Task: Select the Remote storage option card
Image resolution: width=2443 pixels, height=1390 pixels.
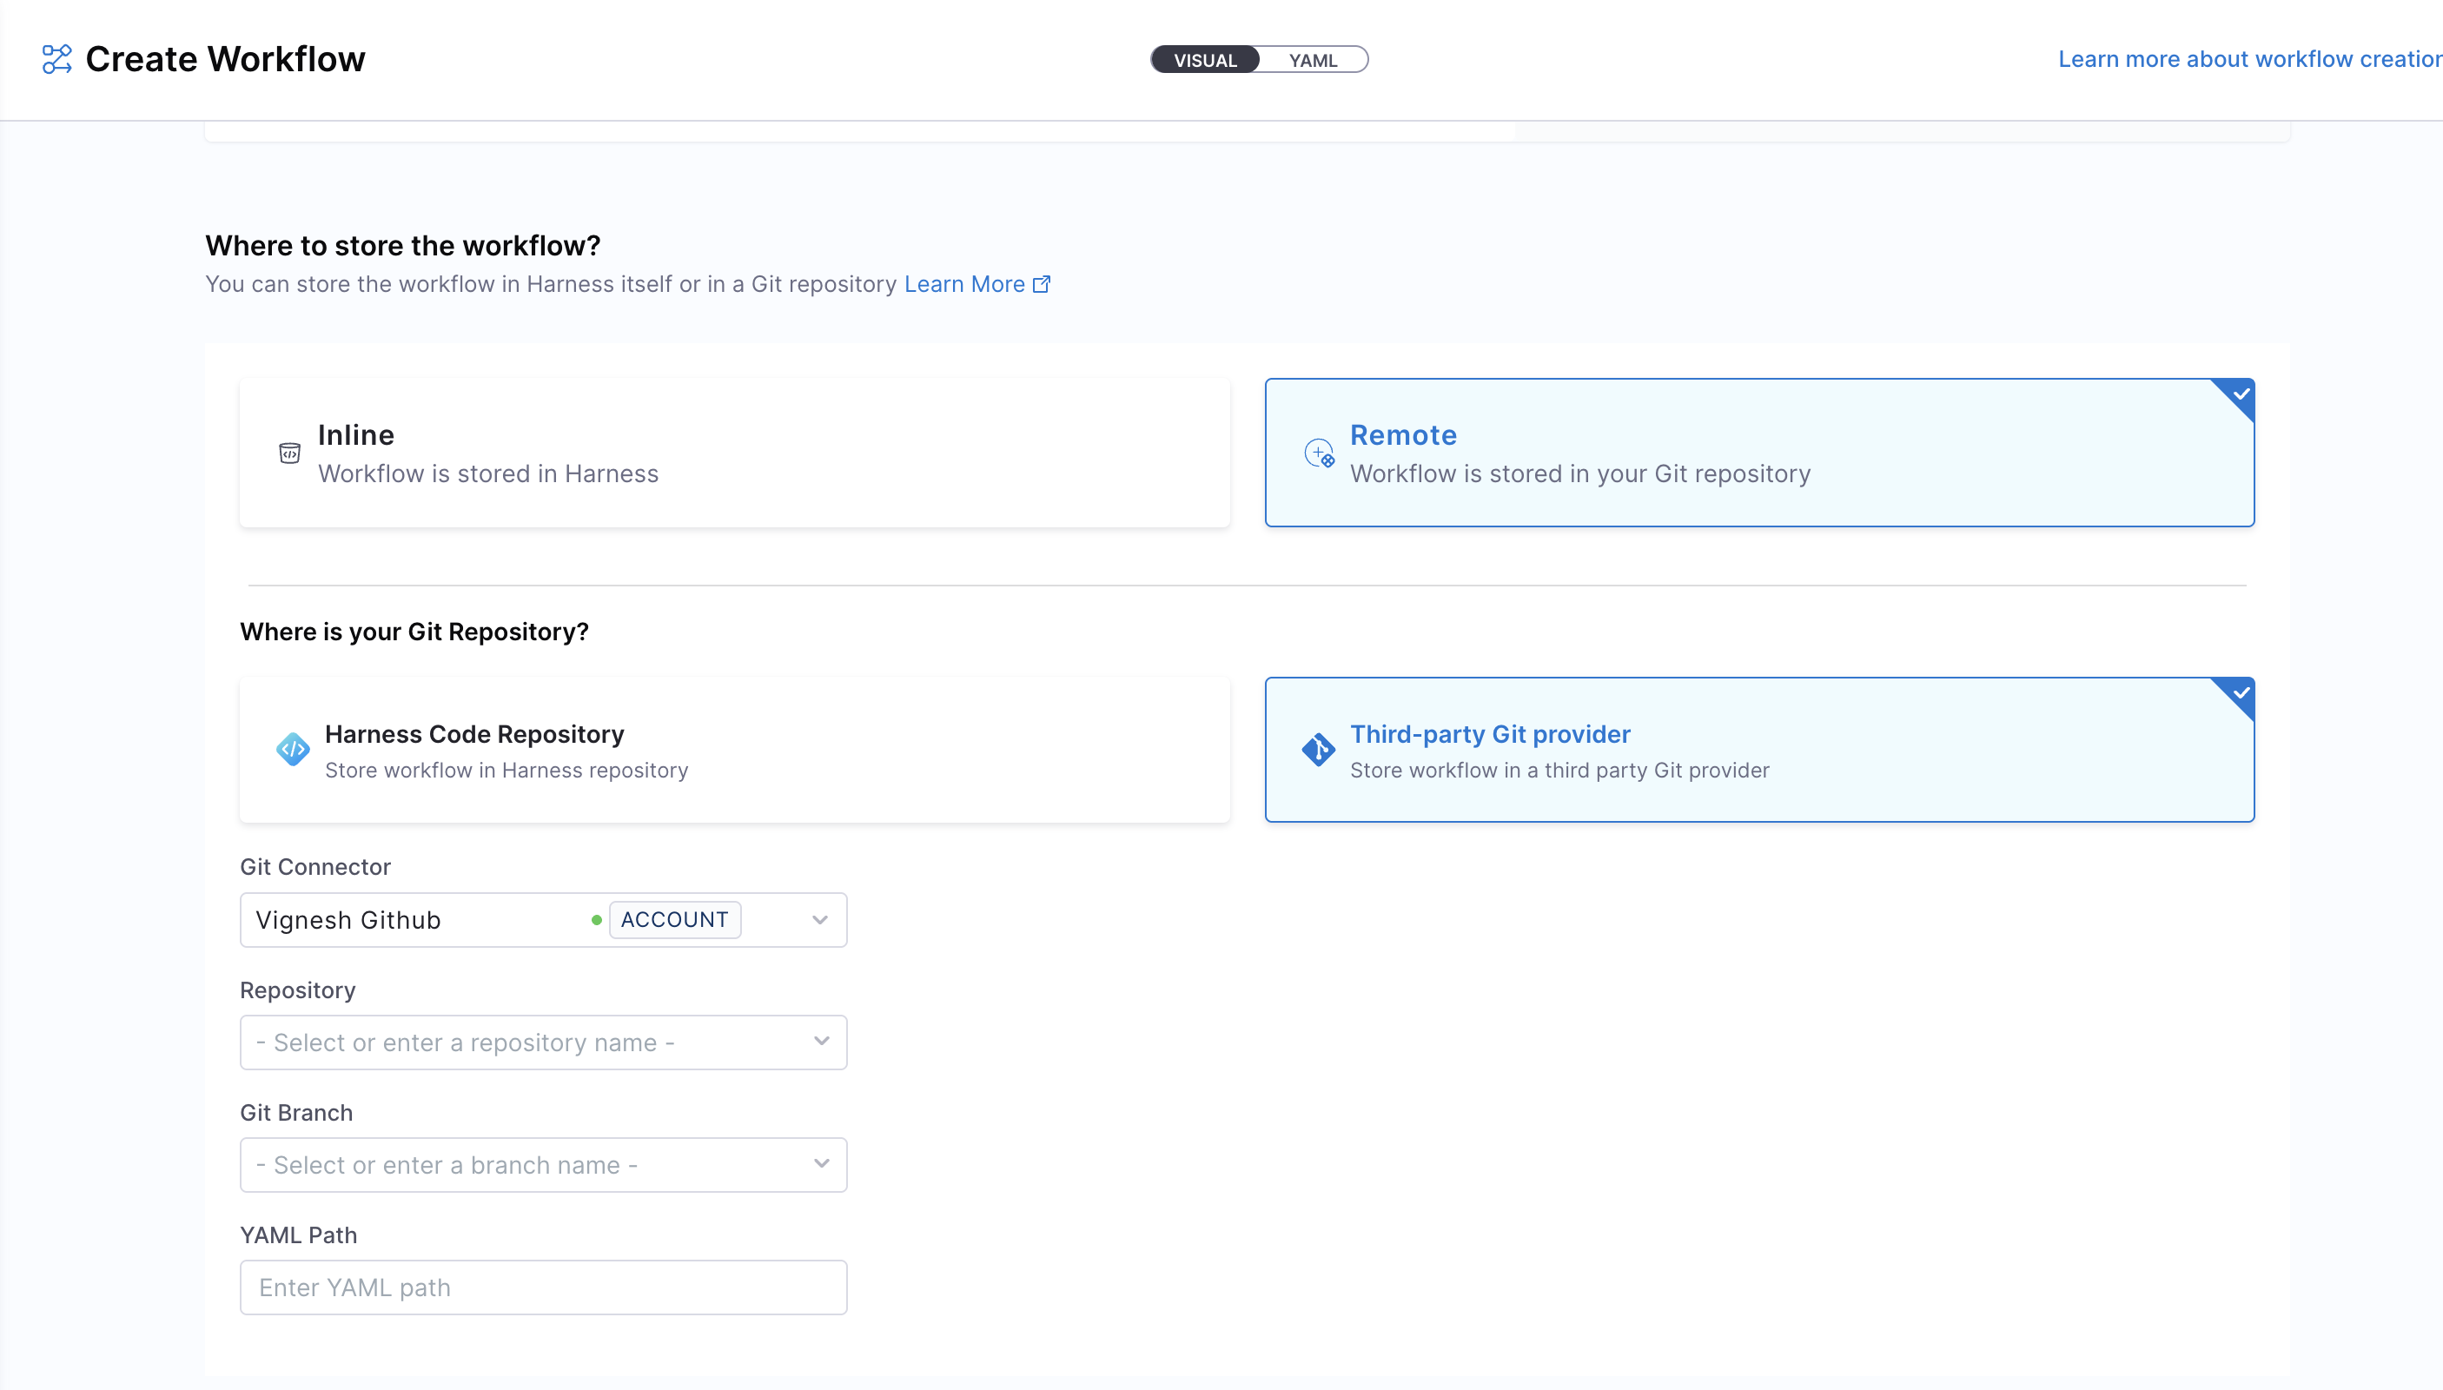Action: point(1758,453)
